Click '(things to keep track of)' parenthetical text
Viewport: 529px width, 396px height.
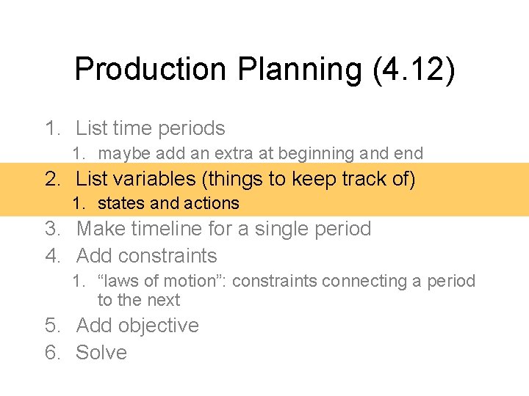[x=313, y=178]
